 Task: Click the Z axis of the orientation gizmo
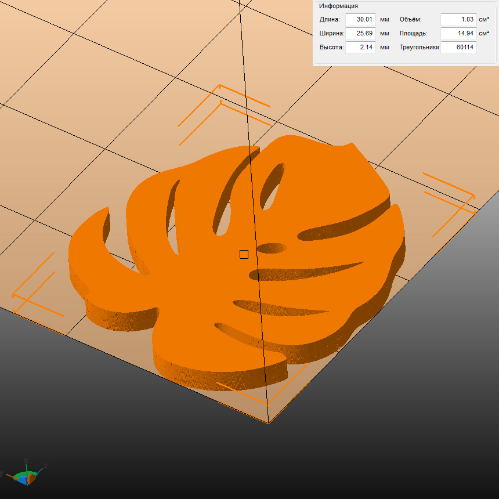(26, 463)
